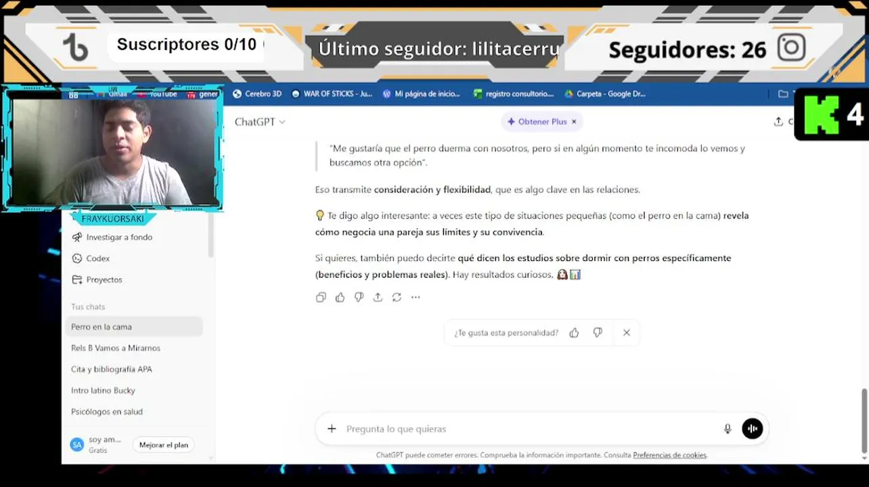Like the response with thumbs up below message
This screenshot has height=487, width=869.
(x=340, y=297)
